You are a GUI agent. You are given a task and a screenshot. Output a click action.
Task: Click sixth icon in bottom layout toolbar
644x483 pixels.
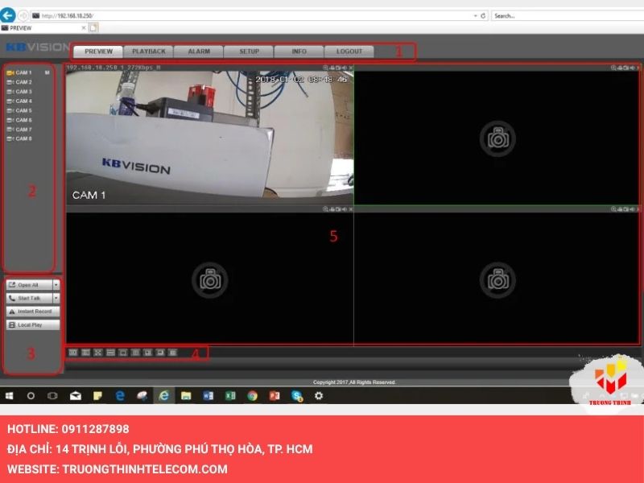point(135,353)
